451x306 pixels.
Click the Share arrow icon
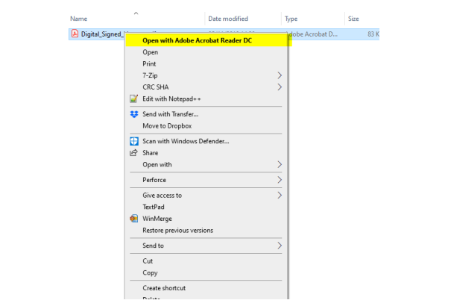point(133,153)
